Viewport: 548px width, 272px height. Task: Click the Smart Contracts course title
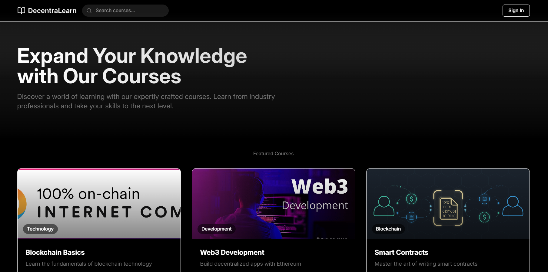[x=401, y=252]
